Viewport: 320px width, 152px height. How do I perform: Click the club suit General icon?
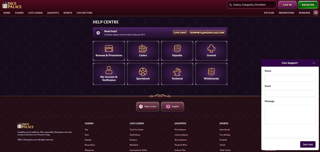[x=211, y=48]
